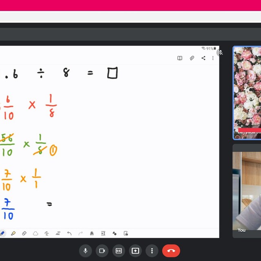Screen dimensions: 261x261
Task: Mute the microphone in the call
Action: point(85,251)
